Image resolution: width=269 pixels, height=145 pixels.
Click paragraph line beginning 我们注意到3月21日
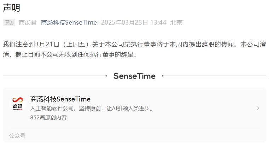134,44
